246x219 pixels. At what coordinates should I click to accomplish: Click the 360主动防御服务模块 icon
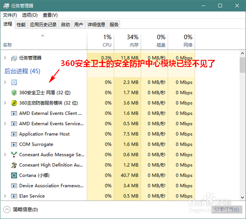point(14,103)
